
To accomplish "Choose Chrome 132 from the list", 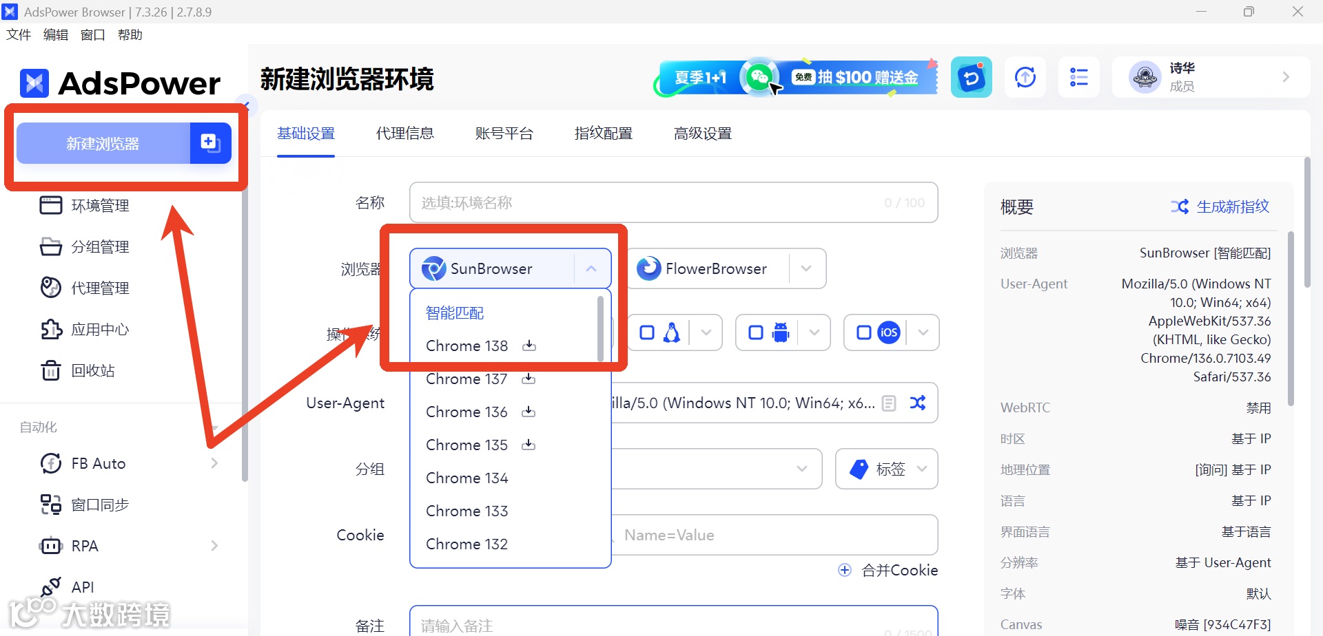I will tap(467, 544).
